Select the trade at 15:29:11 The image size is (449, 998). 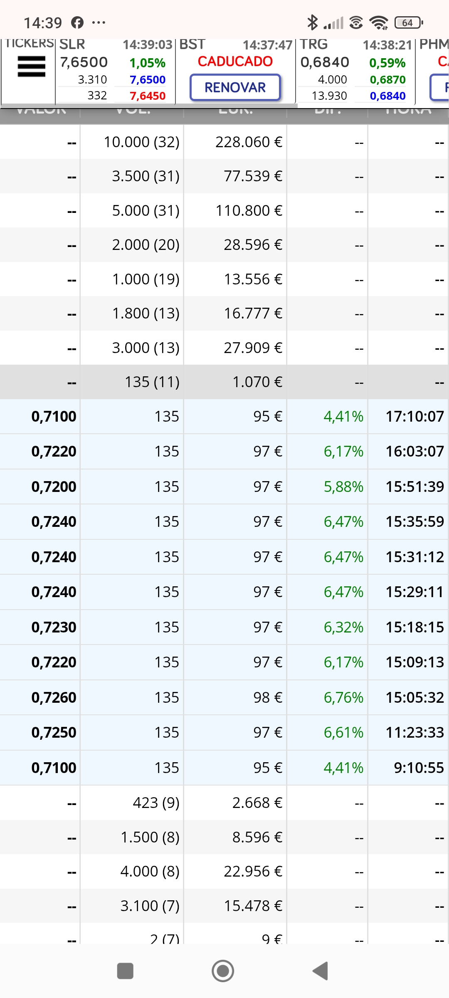[224, 592]
